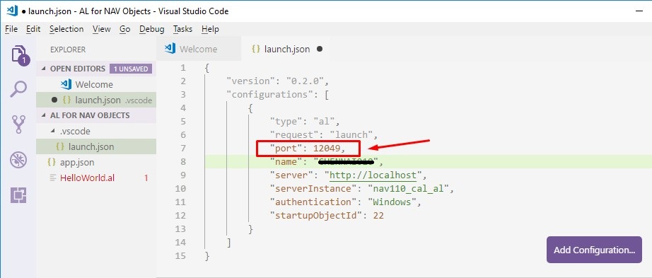The width and height of the screenshot is (652, 278).
Task: Switch to the Welcome editor tab
Action: (199, 49)
